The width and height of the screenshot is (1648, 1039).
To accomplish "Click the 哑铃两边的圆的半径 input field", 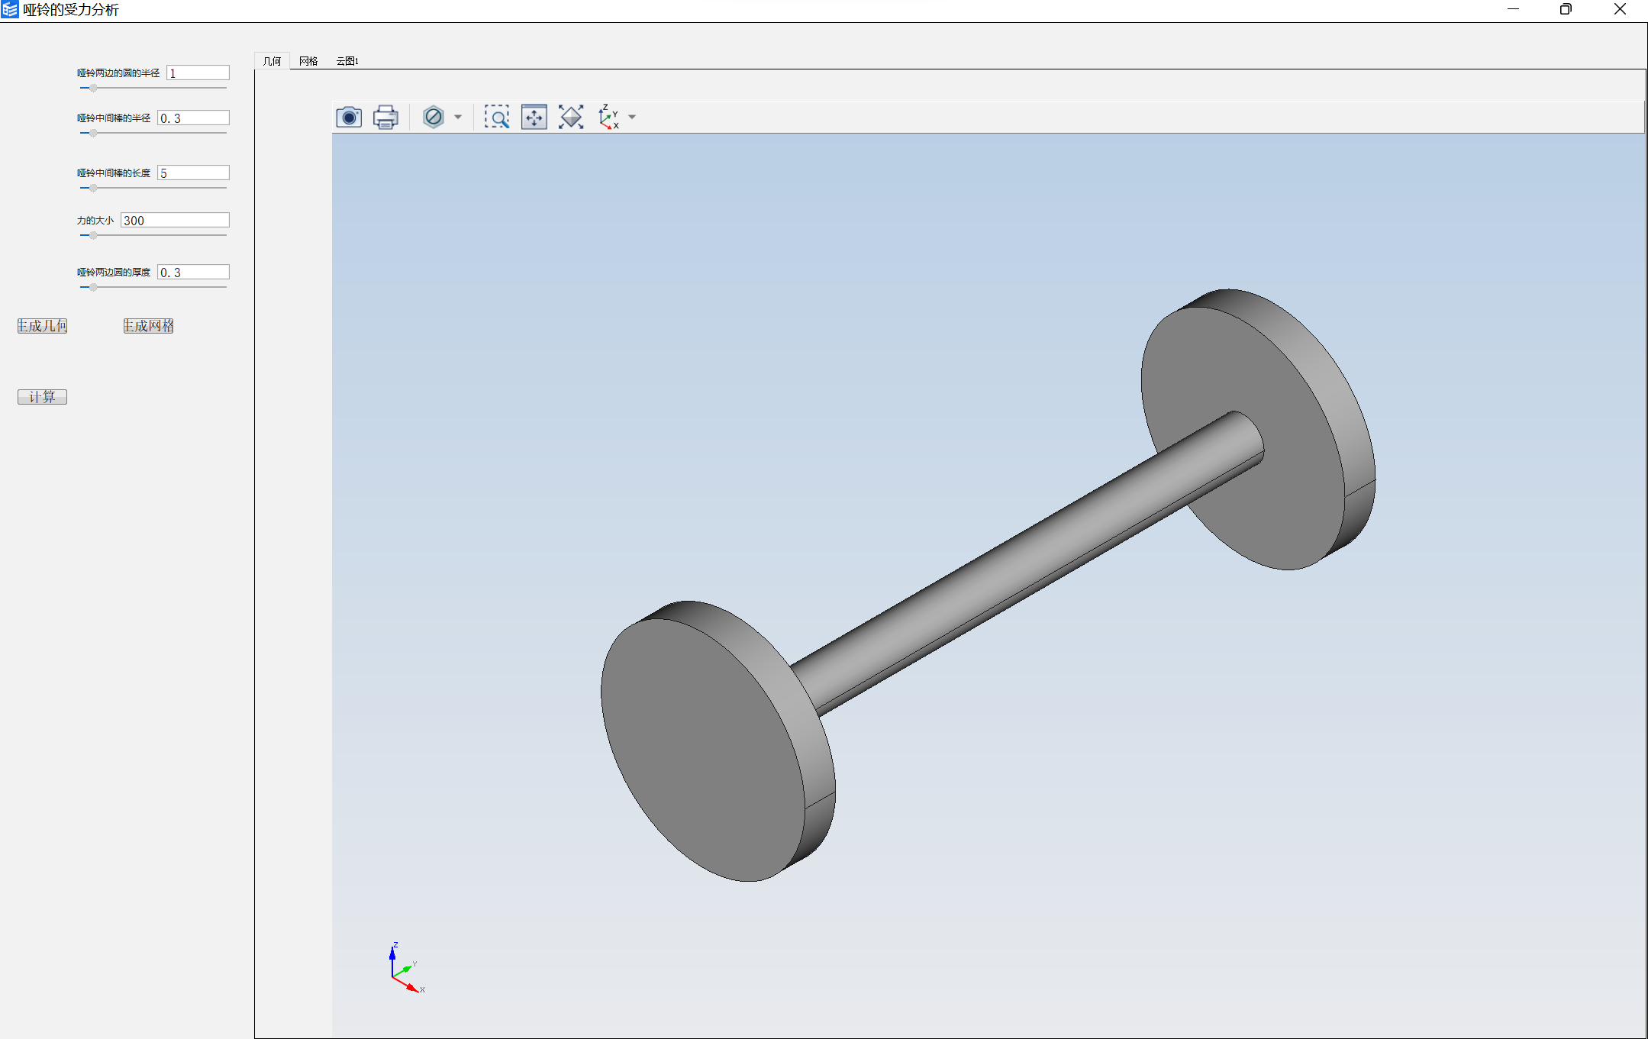I will [198, 73].
